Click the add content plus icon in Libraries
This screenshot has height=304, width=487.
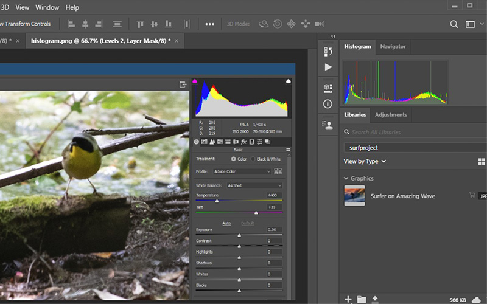(x=348, y=299)
